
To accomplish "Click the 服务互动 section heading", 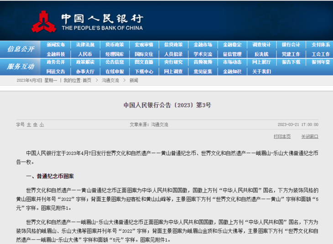I will pos(21,66).
